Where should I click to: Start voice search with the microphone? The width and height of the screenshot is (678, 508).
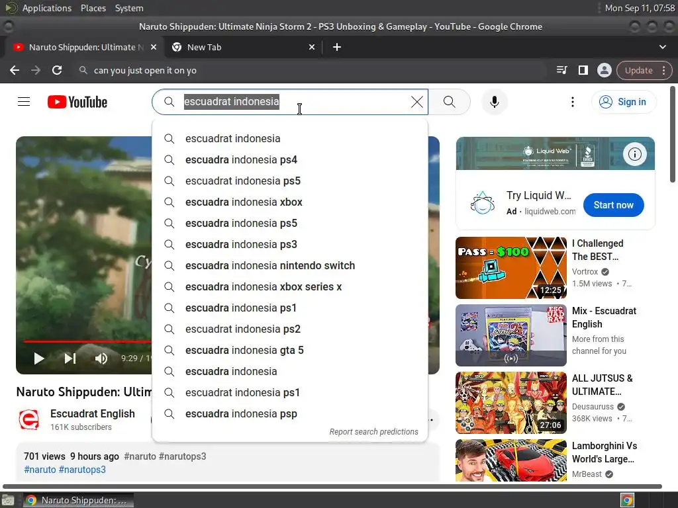[494, 102]
